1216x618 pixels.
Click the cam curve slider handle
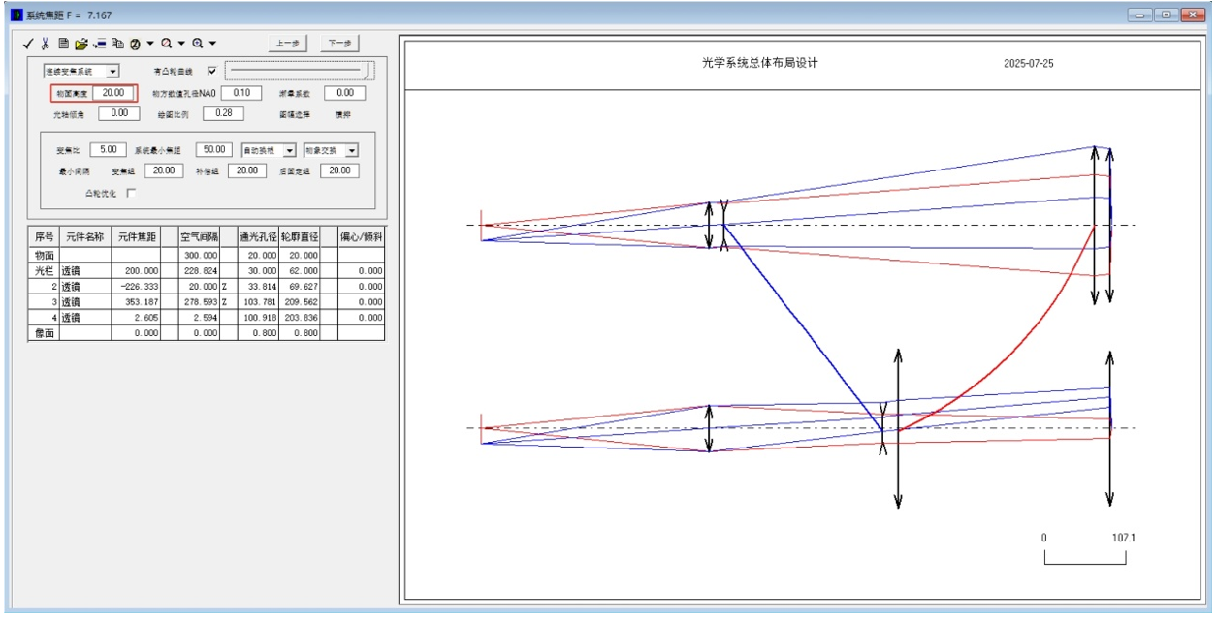click(x=368, y=71)
